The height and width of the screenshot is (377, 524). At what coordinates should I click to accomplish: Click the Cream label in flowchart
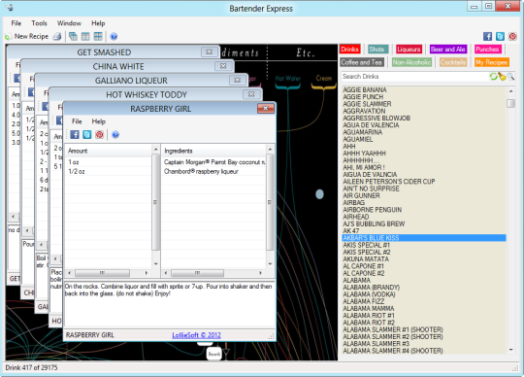[x=323, y=78]
